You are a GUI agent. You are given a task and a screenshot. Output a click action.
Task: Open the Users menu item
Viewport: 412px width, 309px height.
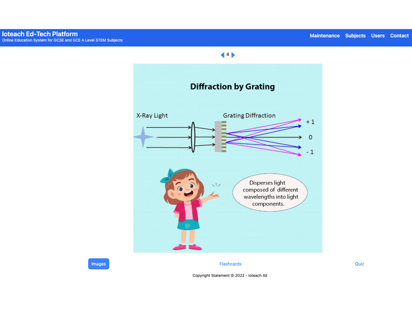[377, 36]
